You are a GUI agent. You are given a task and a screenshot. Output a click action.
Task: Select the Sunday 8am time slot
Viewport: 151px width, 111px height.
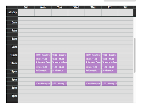(x=26, y=39)
